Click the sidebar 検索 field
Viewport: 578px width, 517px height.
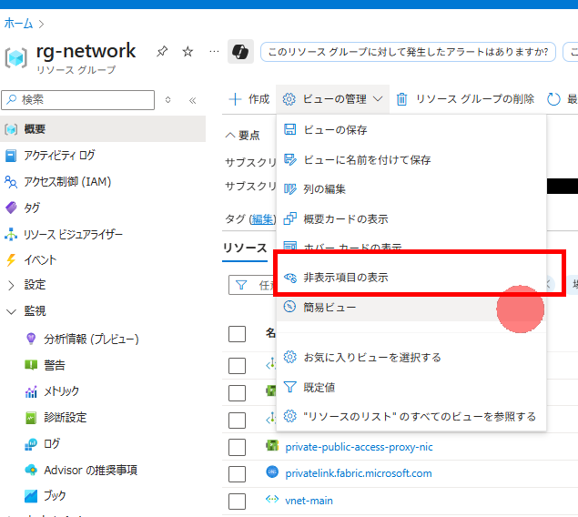click(77, 100)
